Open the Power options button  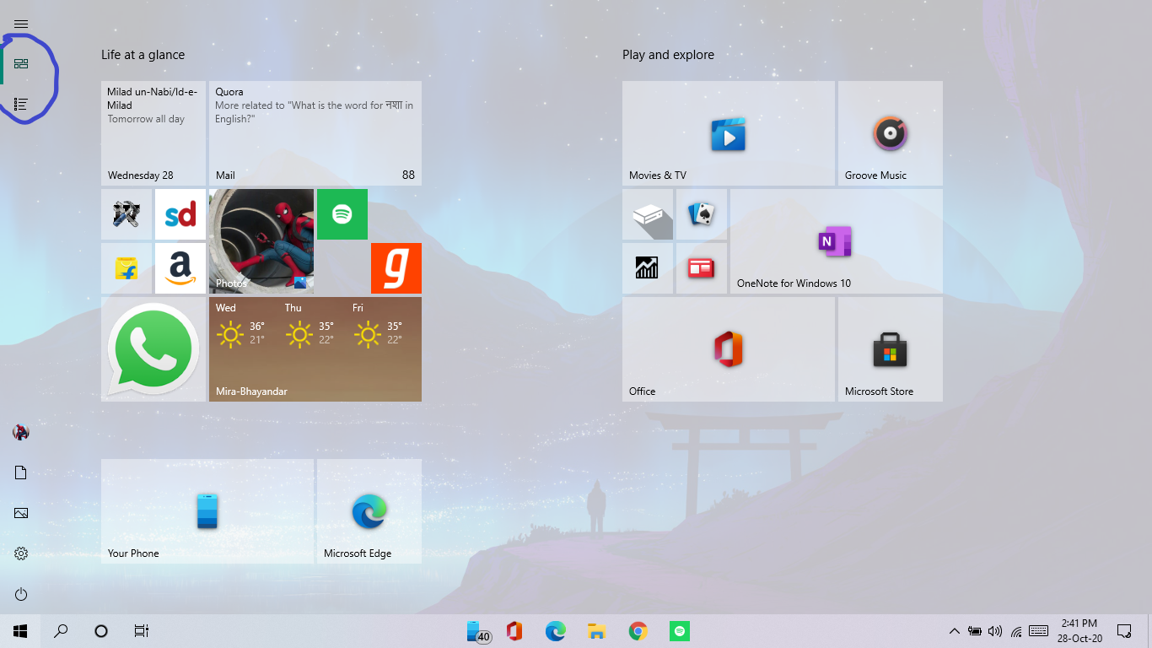[x=21, y=594]
